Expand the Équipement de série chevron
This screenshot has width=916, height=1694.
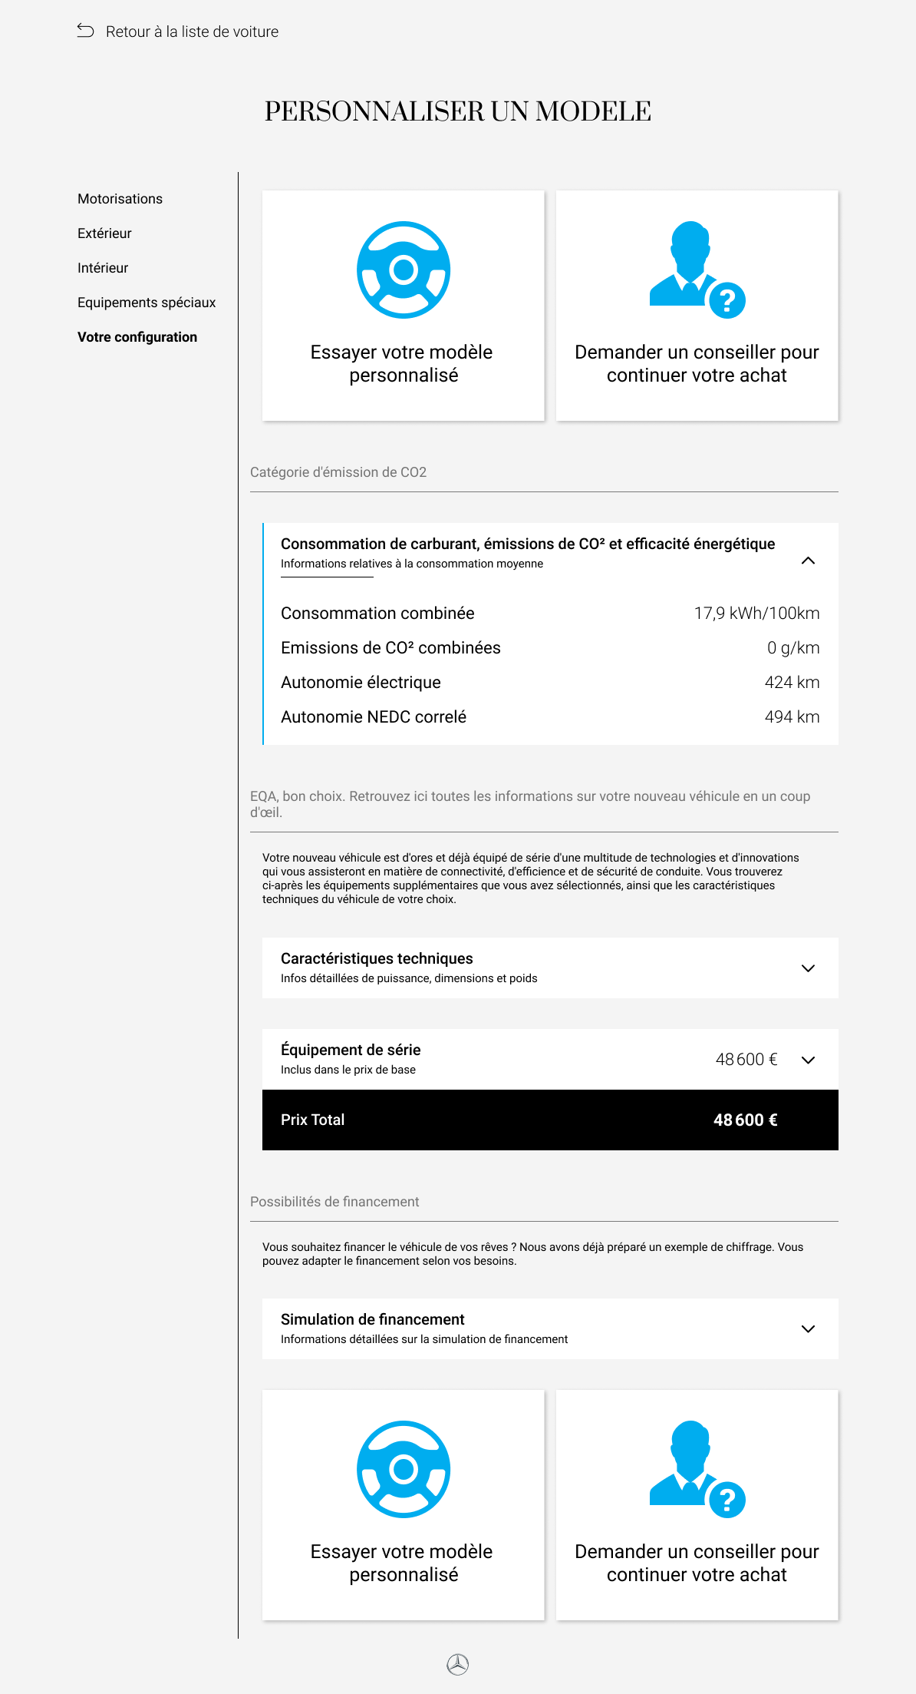pyautogui.click(x=808, y=1060)
